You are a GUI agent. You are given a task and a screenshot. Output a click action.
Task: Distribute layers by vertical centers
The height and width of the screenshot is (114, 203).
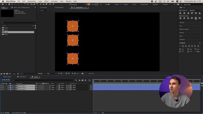(184, 18)
